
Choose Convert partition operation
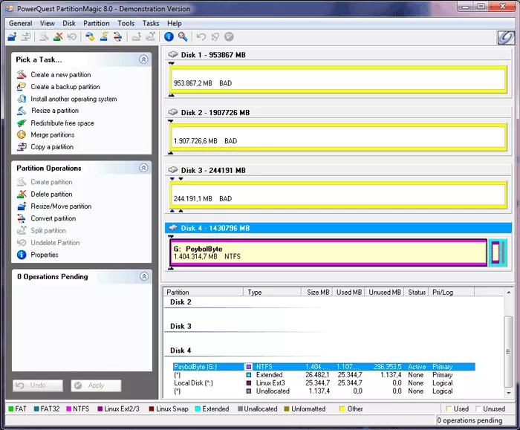tap(53, 218)
